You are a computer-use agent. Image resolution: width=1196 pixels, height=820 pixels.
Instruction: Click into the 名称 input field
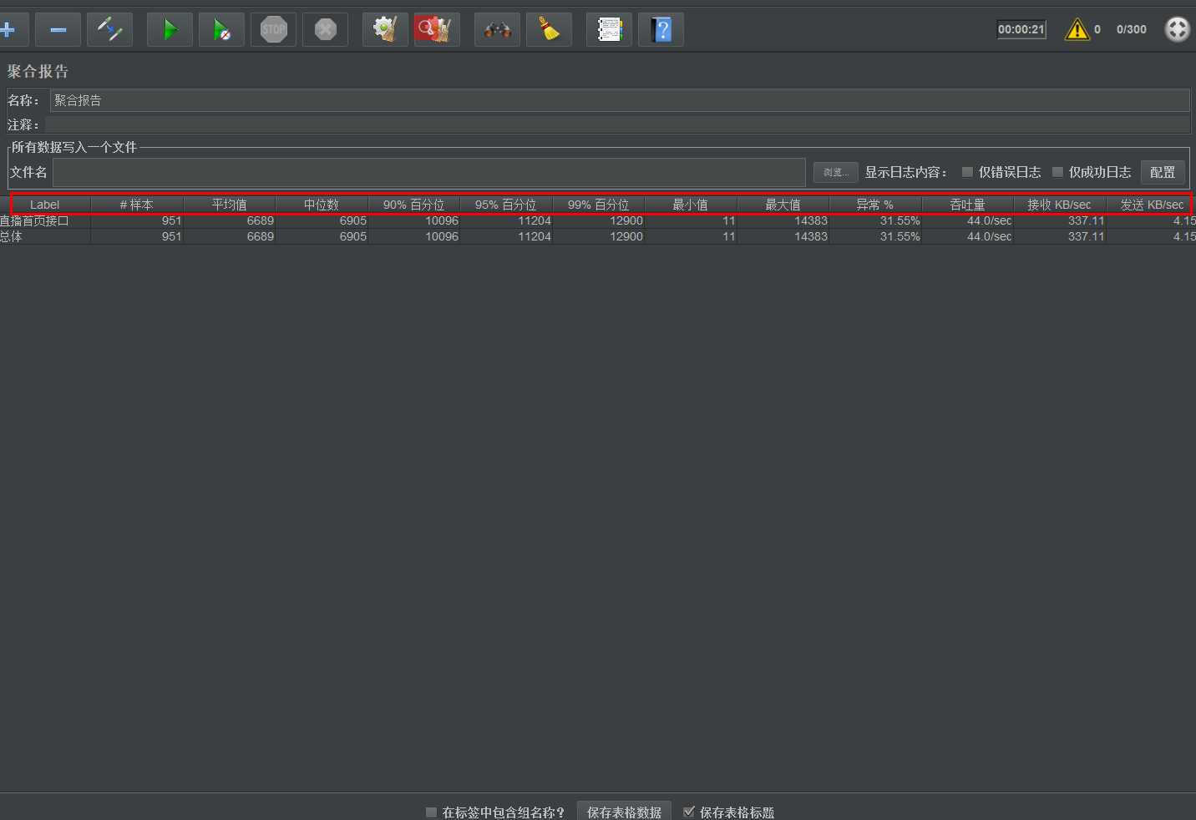pyautogui.click(x=620, y=100)
